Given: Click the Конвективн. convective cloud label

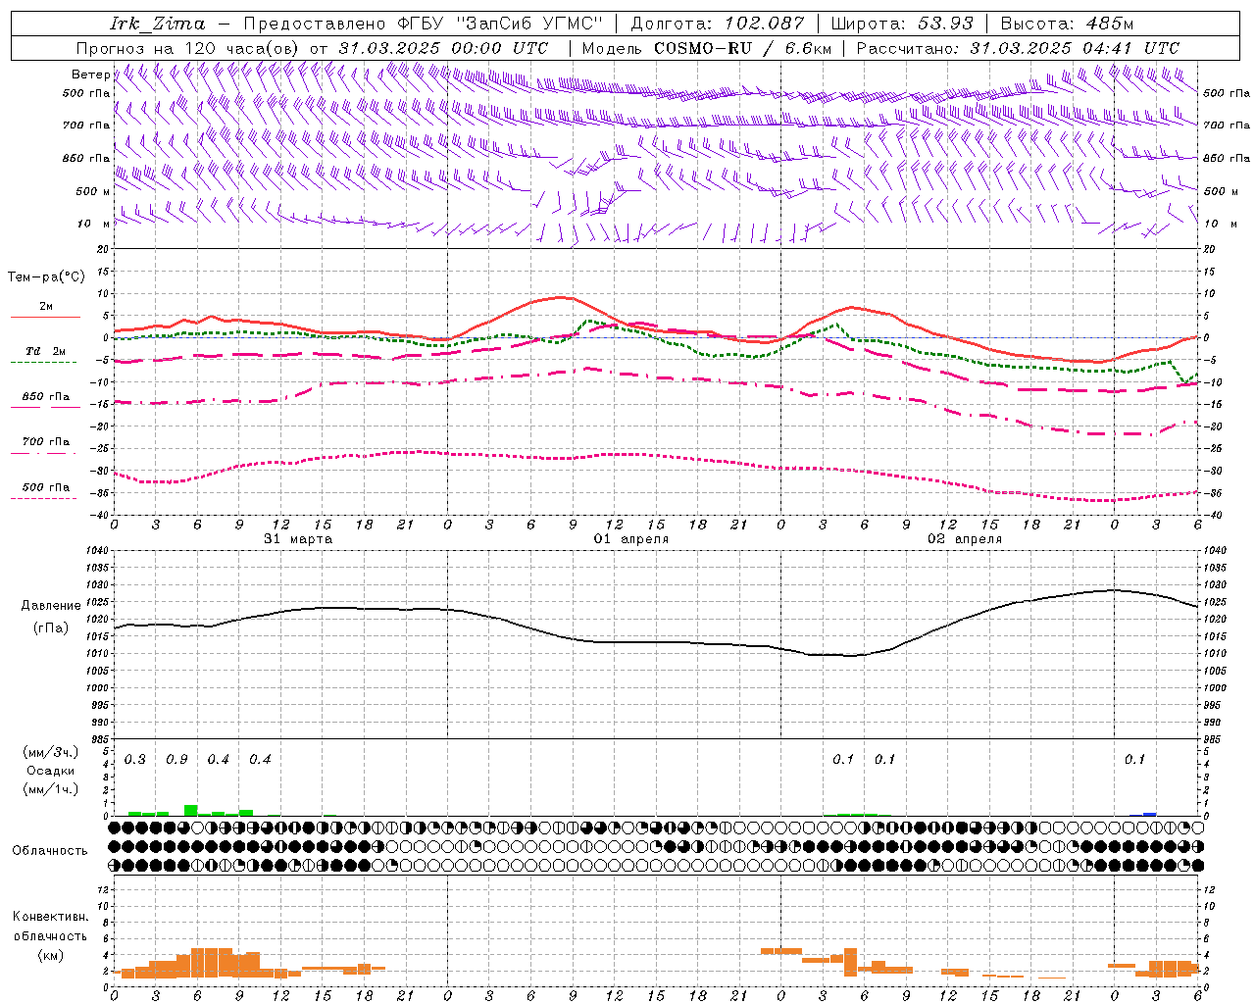Looking at the screenshot, I should tap(50, 917).
